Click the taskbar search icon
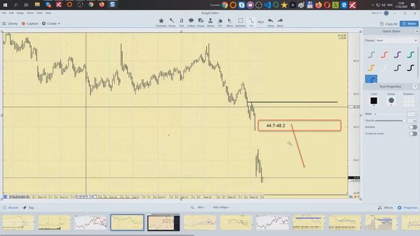 [16, 5]
